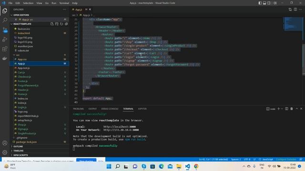
Task: Open the Selection menu
Action: click(x=28, y=3)
